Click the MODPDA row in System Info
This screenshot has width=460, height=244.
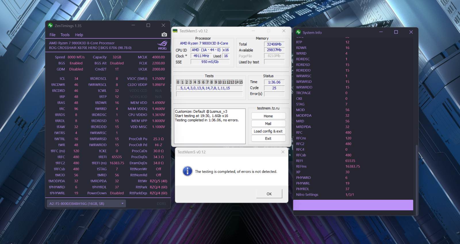point(353,115)
